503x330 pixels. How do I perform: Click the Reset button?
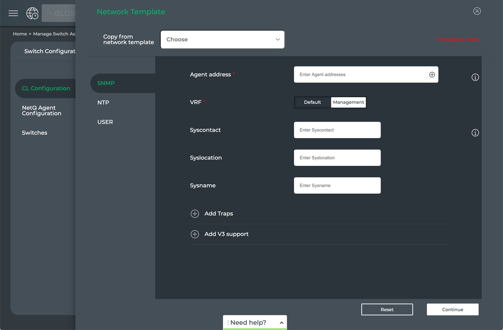coord(387,310)
